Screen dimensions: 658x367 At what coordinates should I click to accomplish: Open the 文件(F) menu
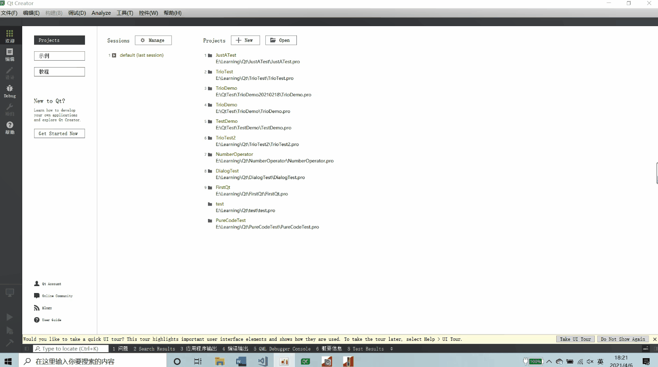click(x=9, y=13)
